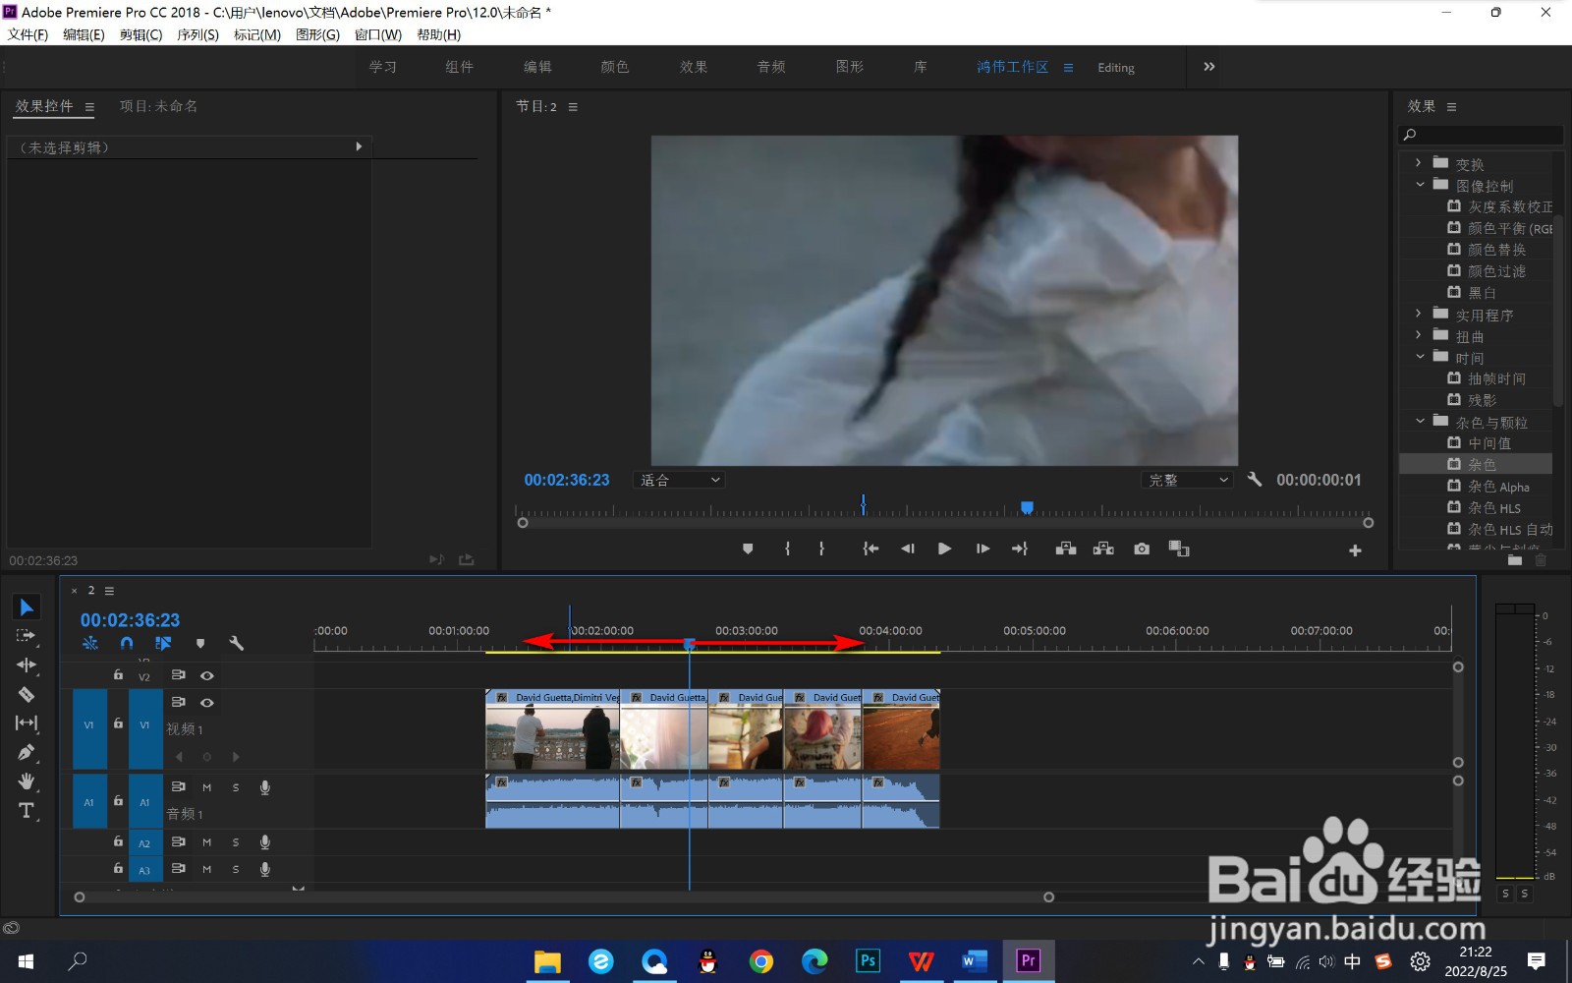Play the program monitor sequence
This screenshot has width=1572, height=983.
[944, 549]
